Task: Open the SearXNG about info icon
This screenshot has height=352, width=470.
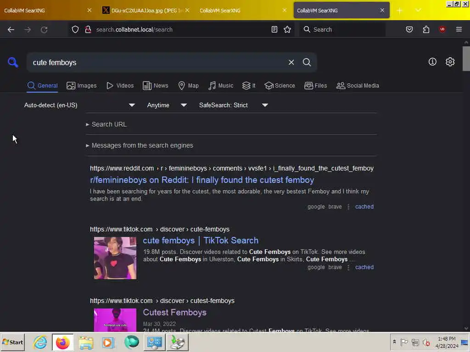Action: click(432, 62)
